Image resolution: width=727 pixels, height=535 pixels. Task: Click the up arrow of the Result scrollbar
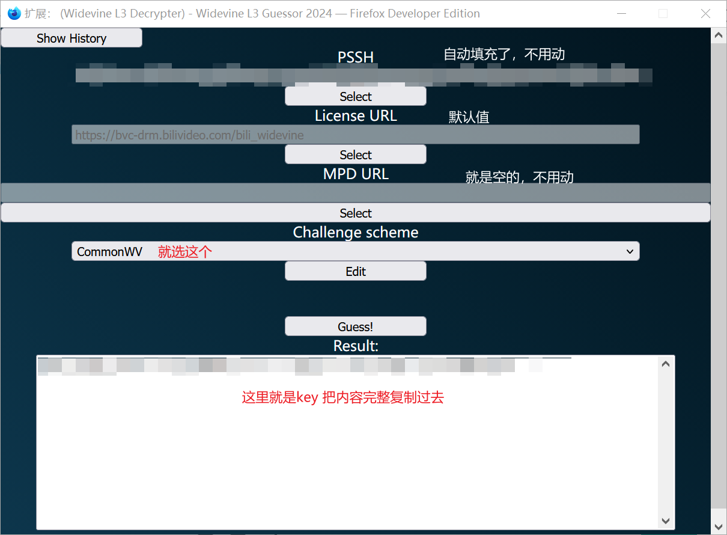click(665, 362)
